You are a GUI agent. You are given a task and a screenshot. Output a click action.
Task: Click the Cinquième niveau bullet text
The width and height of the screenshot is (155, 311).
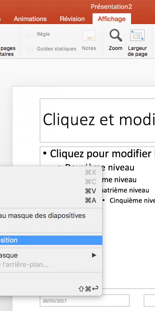click(132, 200)
